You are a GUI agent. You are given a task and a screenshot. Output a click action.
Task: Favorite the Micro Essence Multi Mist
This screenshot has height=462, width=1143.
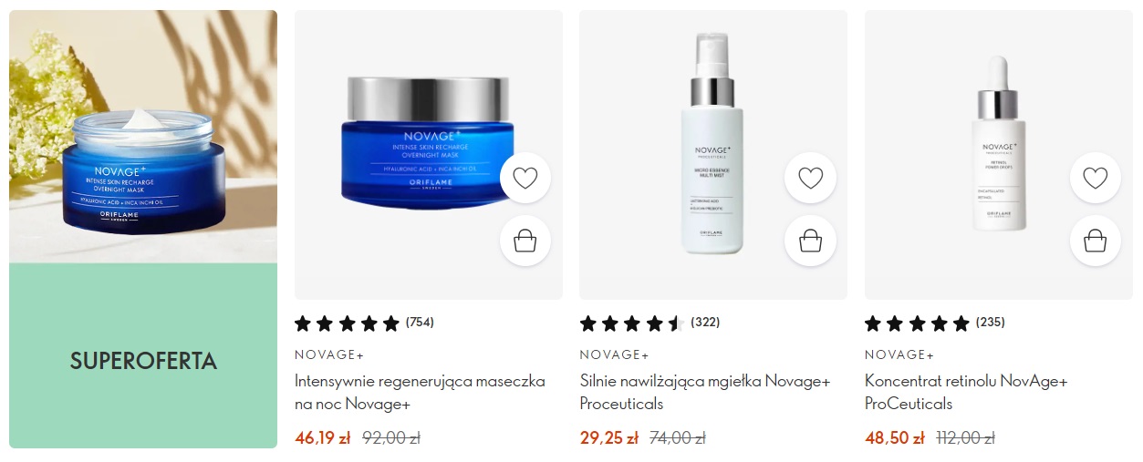pyautogui.click(x=810, y=178)
